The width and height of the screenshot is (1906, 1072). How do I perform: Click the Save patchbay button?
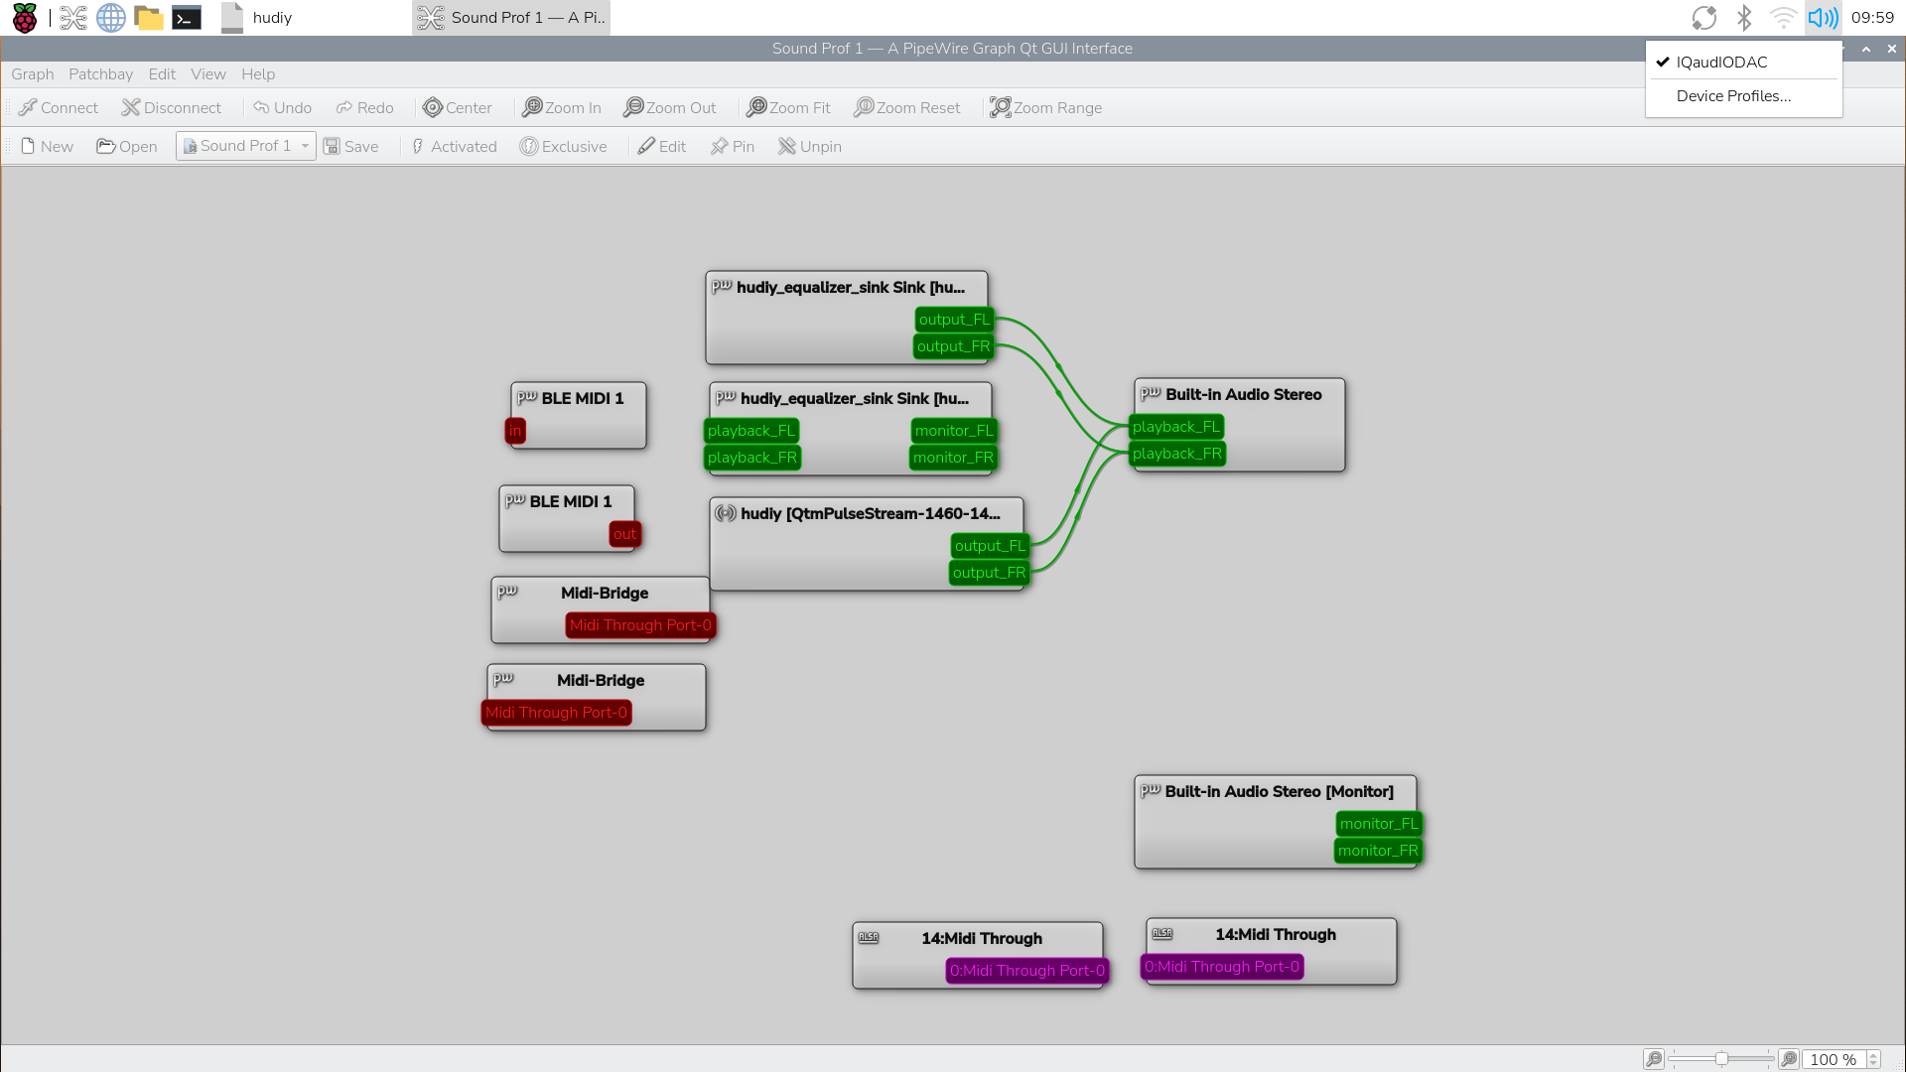[350, 146]
